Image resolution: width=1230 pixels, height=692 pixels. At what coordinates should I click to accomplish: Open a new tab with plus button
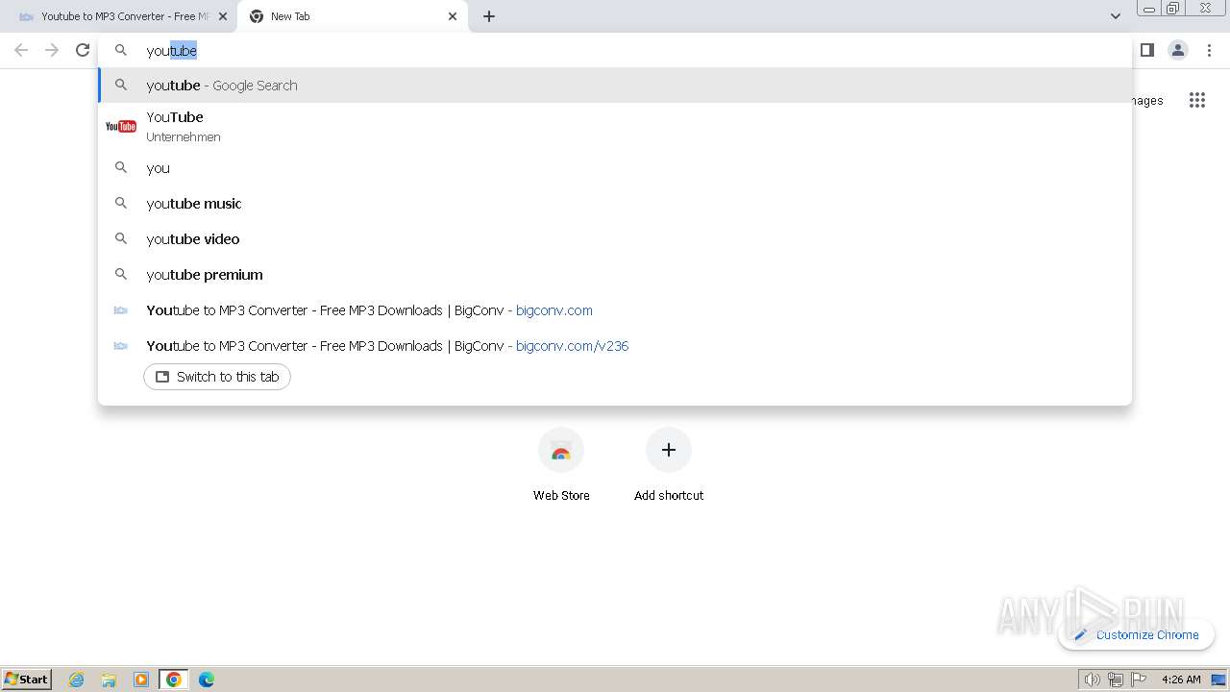point(489,16)
